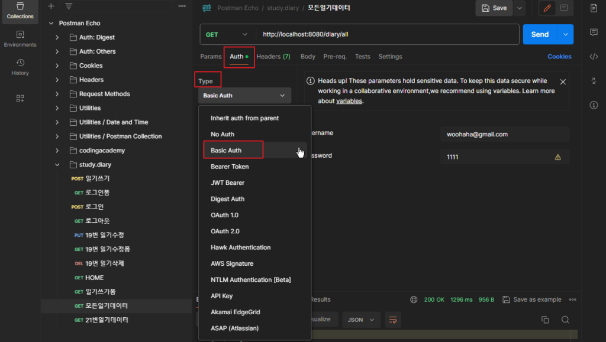The height and width of the screenshot is (342, 606).
Task: Open the Save button dropdown arrow
Action: 520,8
